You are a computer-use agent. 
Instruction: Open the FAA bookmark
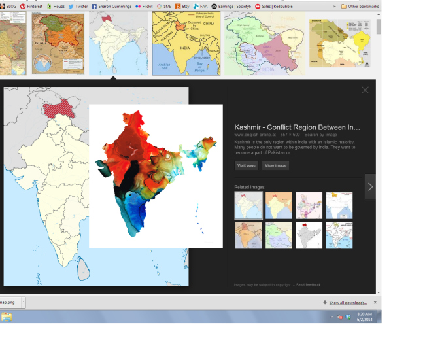201,6
